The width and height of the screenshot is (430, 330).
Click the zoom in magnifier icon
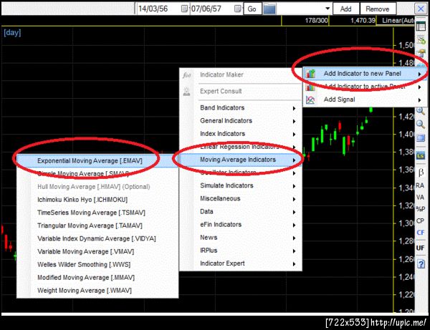[x=421, y=111]
